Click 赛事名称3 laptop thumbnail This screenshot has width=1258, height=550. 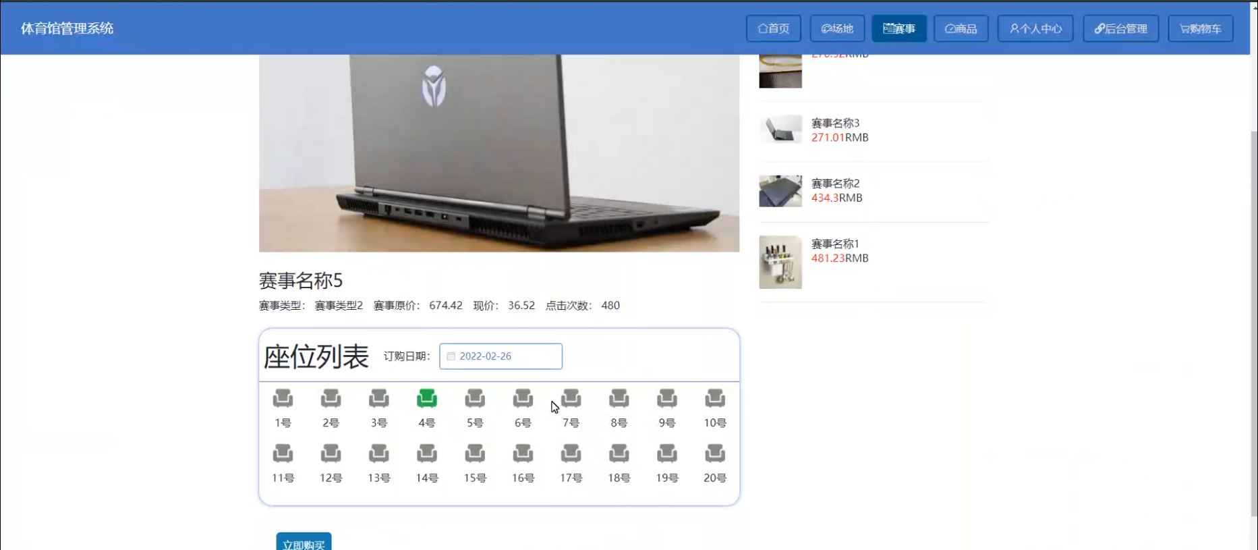point(780,129)
